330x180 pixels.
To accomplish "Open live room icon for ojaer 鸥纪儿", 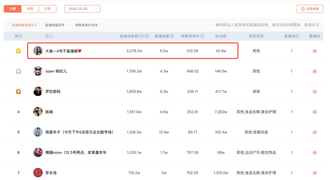I will click(315, 71).
